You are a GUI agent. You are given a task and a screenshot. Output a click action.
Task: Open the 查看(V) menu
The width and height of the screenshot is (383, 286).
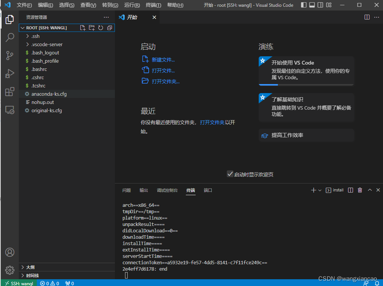click(x=88, y=5)
